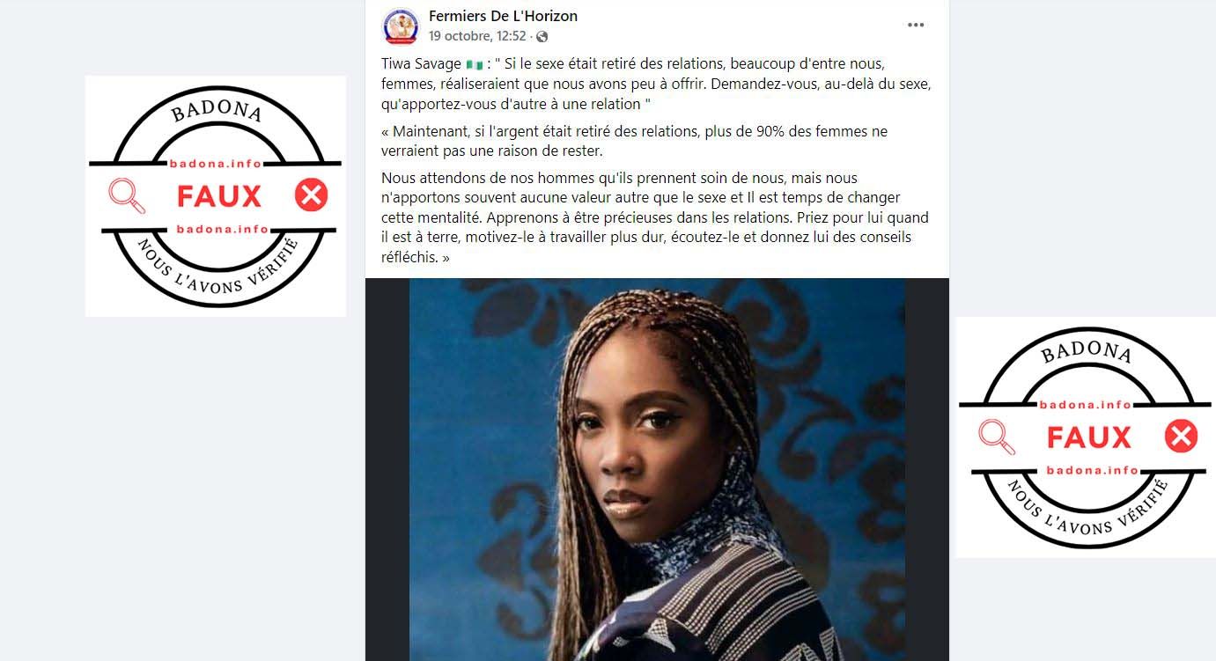Image resolution: width=1216 pixels, height=661 pixels.
Task: Click the red X icon in right stamp
Action: click(x=1181, y=436)
